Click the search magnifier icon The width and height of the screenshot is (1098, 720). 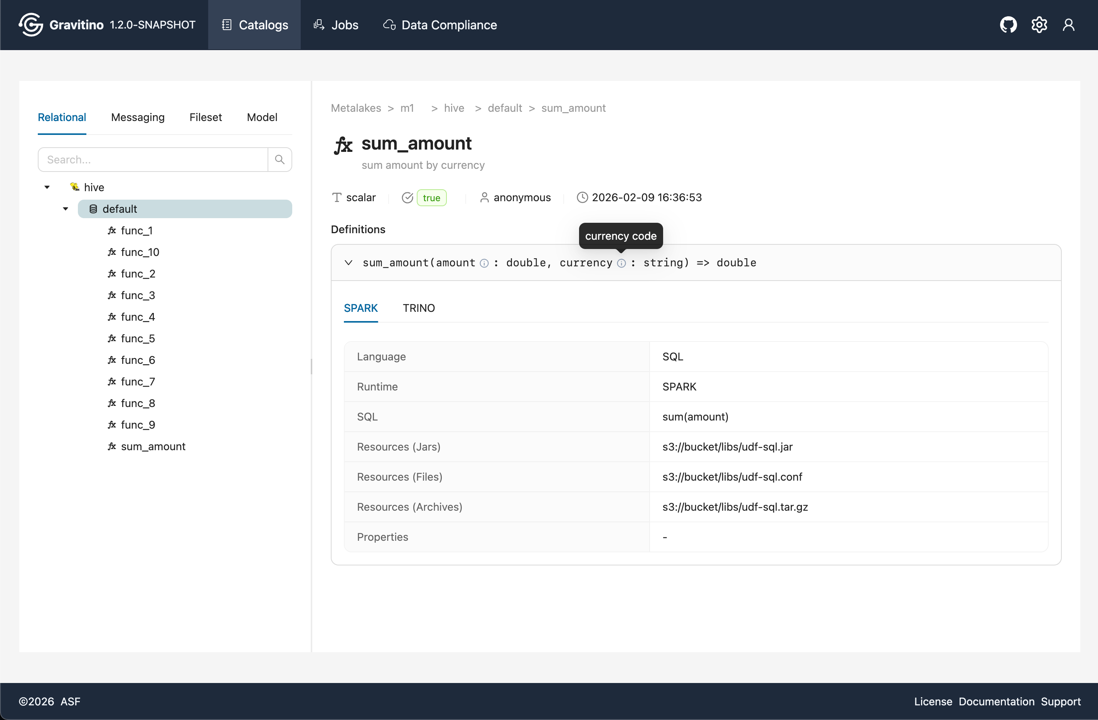click(280, 160)
